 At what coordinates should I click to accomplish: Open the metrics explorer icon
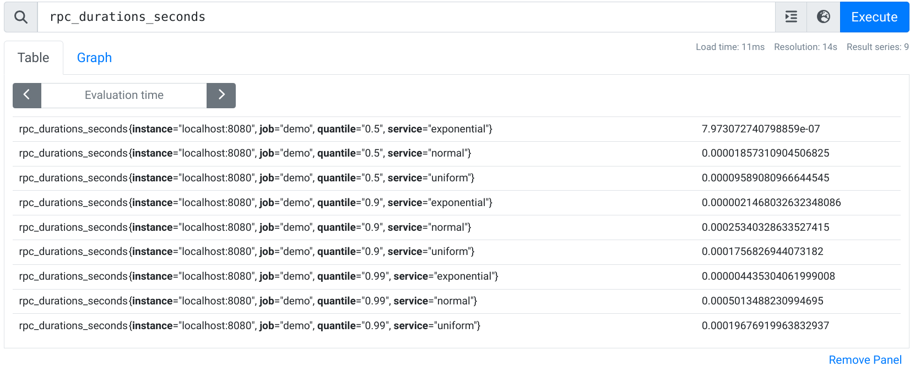click(x=791, y=17)
